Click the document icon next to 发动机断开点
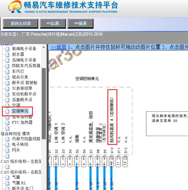The width and height of the screenshot is (188, 190). point(7,94)
